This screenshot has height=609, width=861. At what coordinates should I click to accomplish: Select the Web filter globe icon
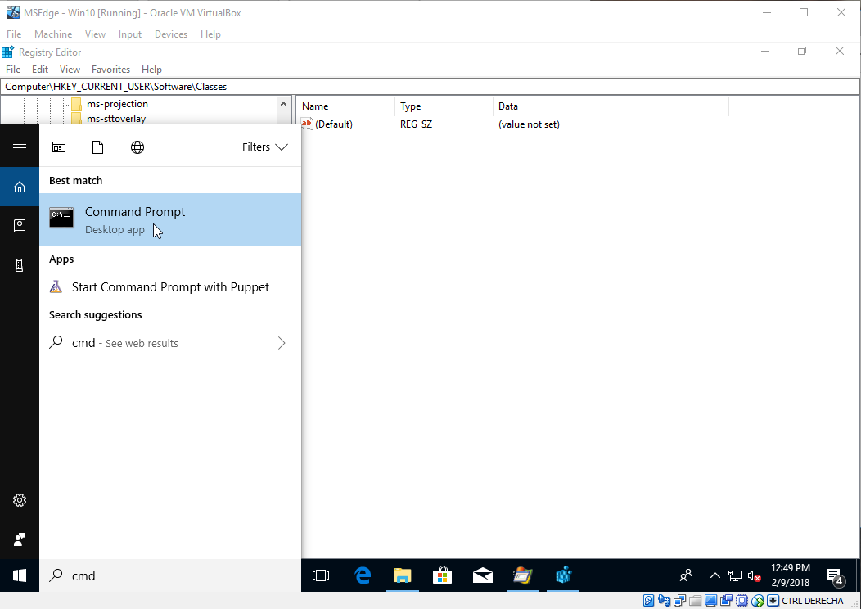coord(137,147)
